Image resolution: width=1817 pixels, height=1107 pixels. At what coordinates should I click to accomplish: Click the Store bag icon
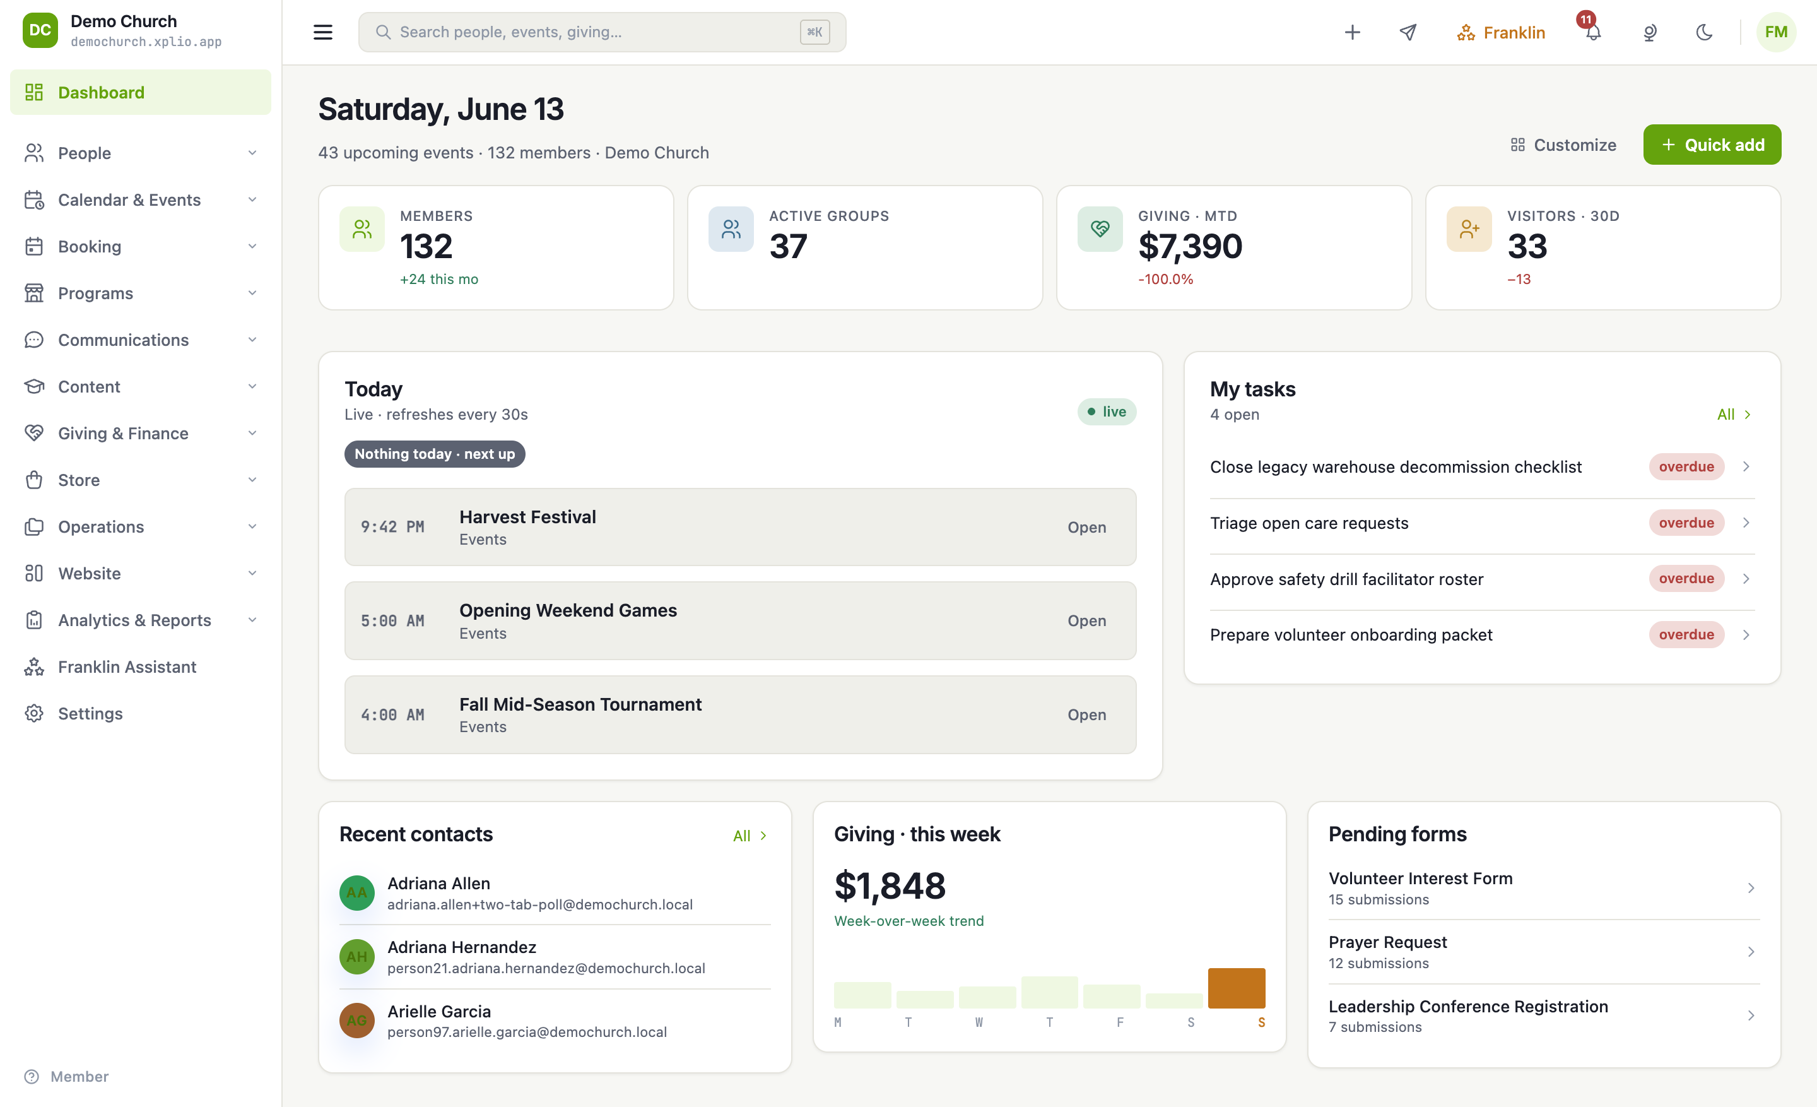[34, 480]
